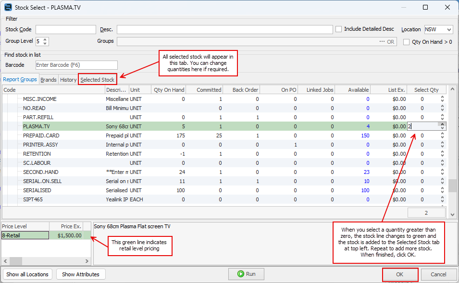Click the Run button
459x283 pixels.
246,274
